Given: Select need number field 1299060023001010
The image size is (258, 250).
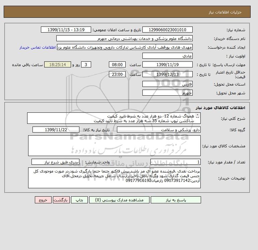Looking at the screenshot, I should [167, 30].
